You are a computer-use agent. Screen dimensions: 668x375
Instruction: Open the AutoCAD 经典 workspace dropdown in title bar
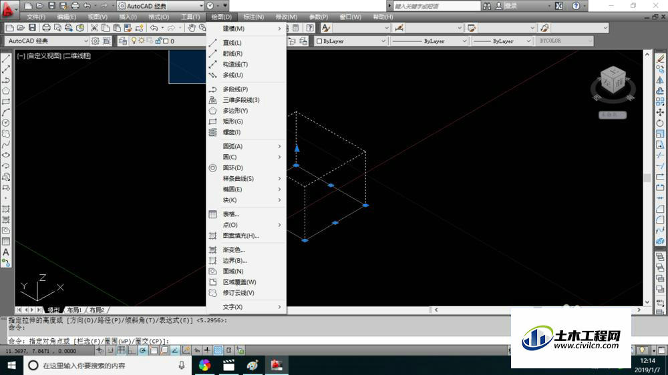[160, 6]
